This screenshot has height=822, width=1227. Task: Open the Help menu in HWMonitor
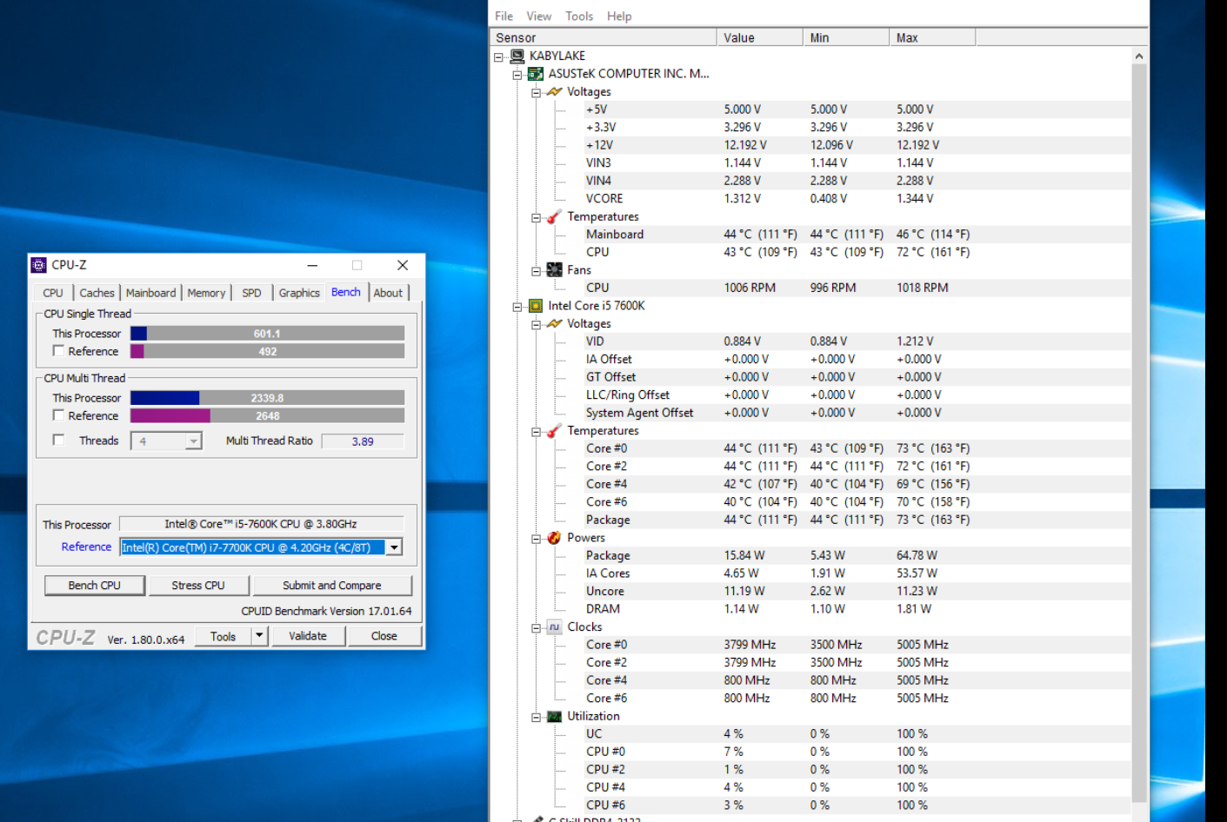coord(619,16)
